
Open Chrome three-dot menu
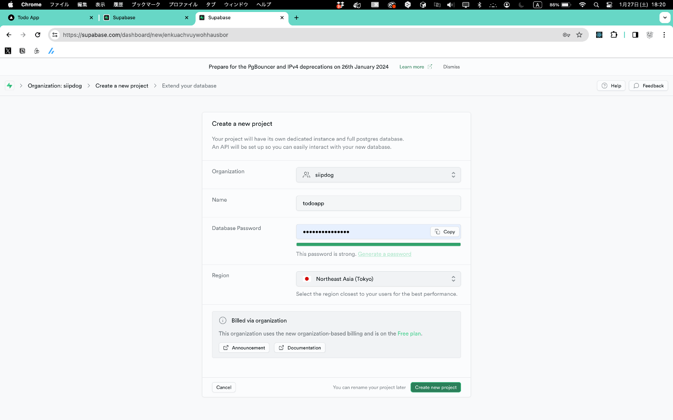coord(664,35)
